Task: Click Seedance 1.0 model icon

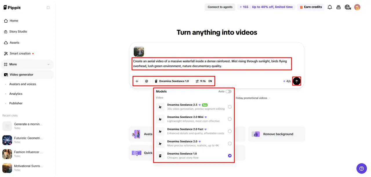Action: tap(160, 156)
